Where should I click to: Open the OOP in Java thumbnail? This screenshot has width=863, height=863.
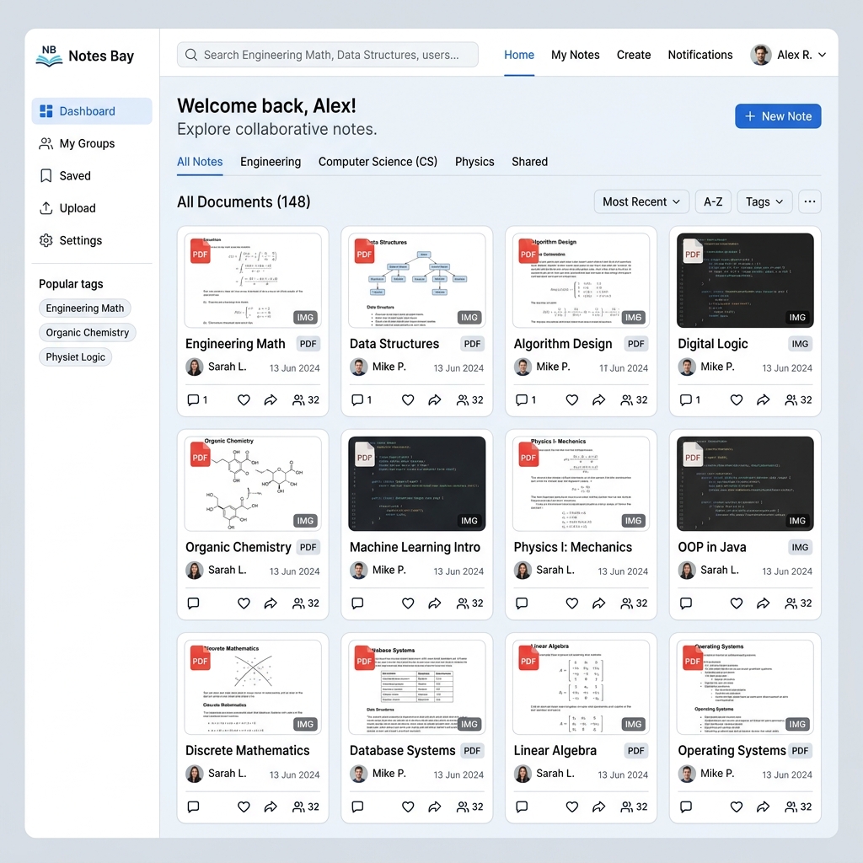[x=745, y=484]
